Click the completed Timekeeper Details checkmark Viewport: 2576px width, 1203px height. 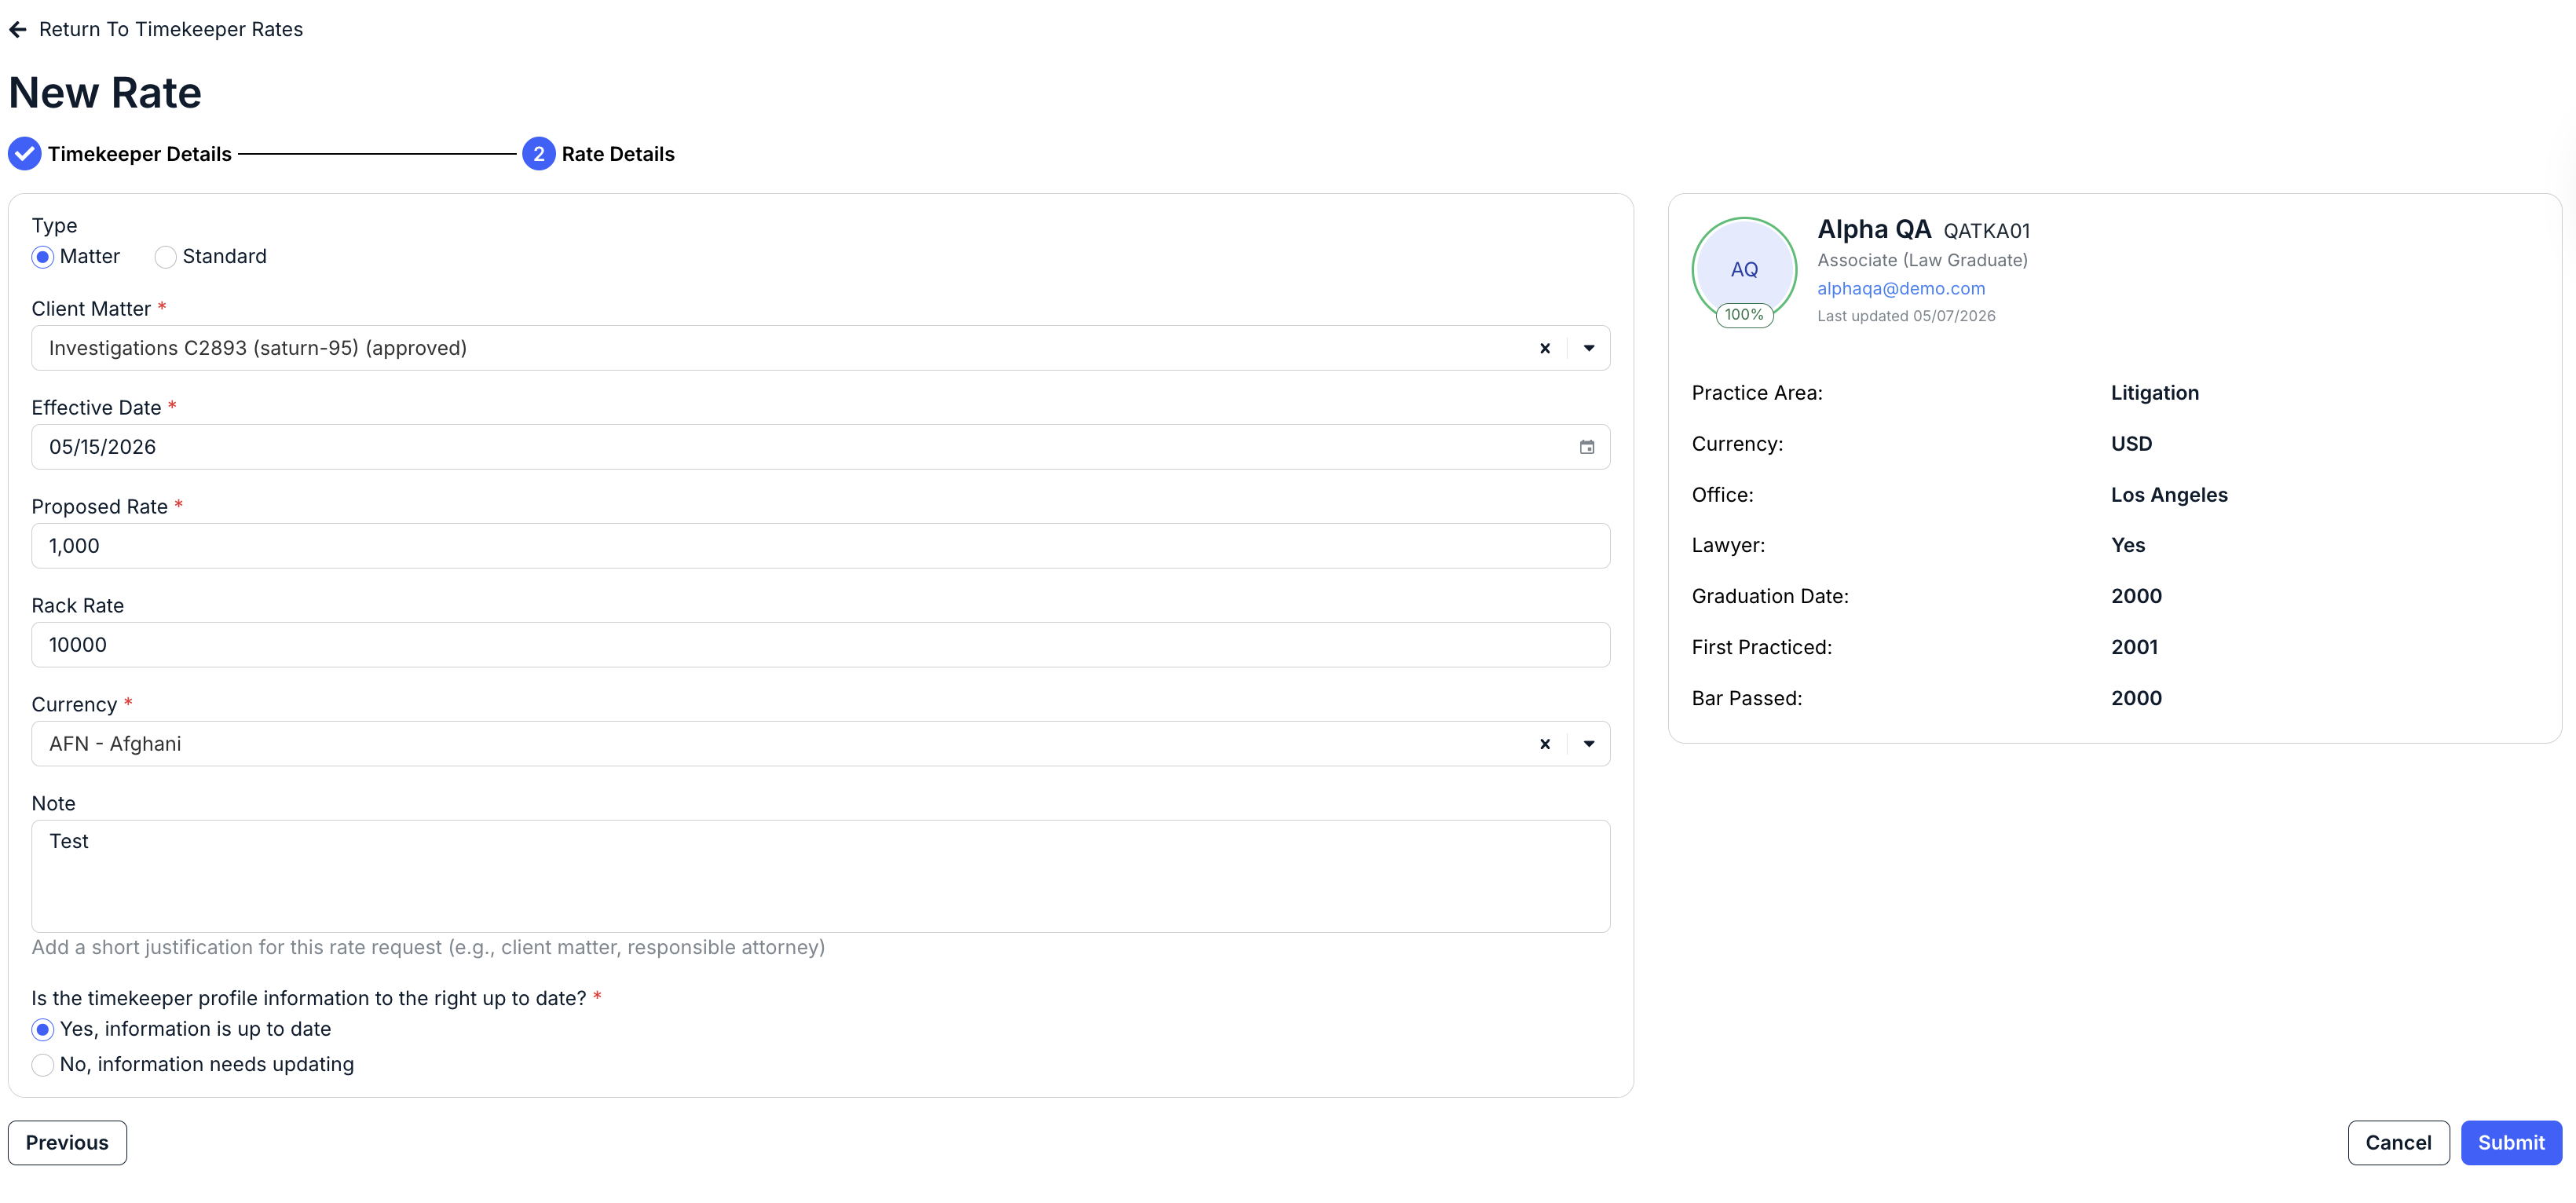(x=24, y=154)
